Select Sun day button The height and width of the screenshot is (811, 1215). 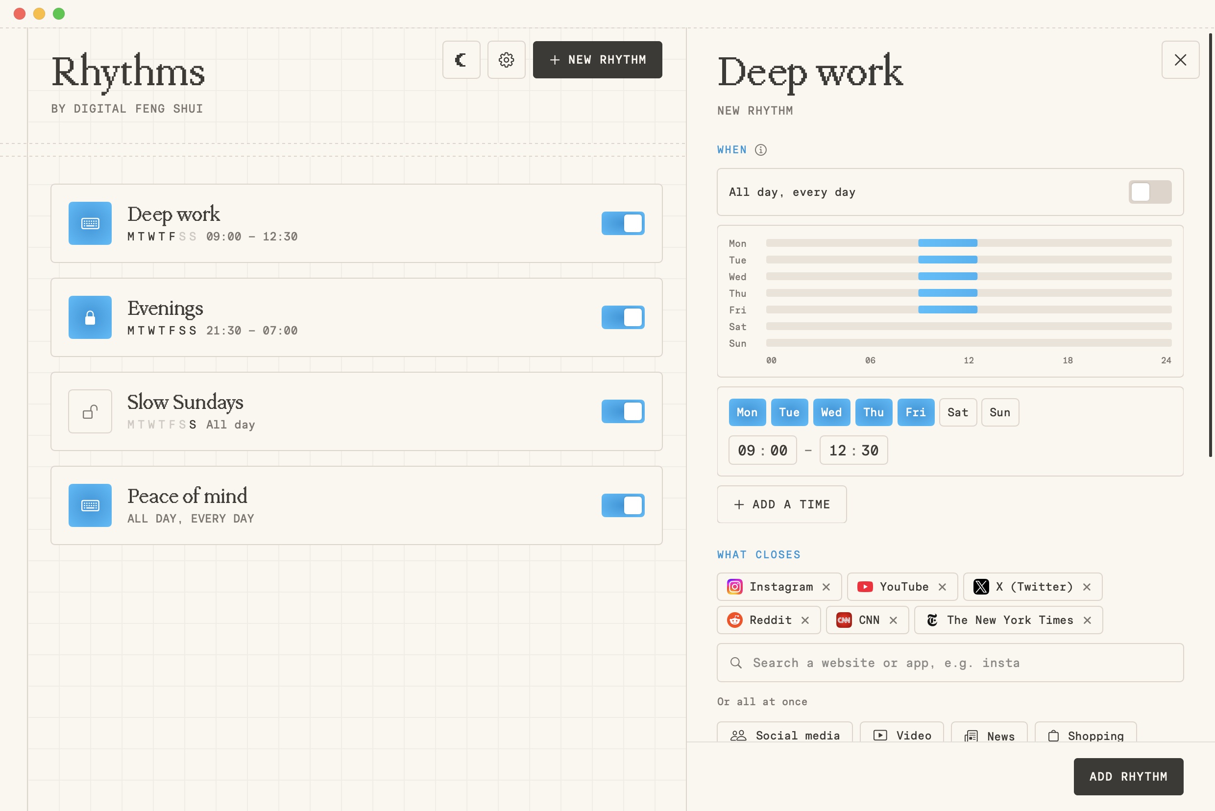(x=1000, y=413)
